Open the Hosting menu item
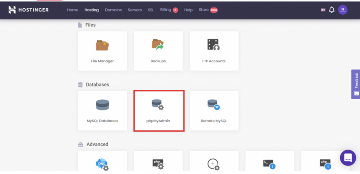This screenshot has width=360, height=174. pyautogui.click(x=91, y=10)
